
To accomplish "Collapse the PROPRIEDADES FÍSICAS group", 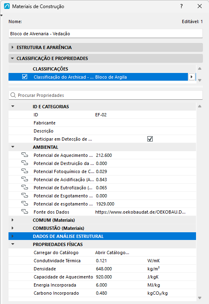I will (13, 244).
